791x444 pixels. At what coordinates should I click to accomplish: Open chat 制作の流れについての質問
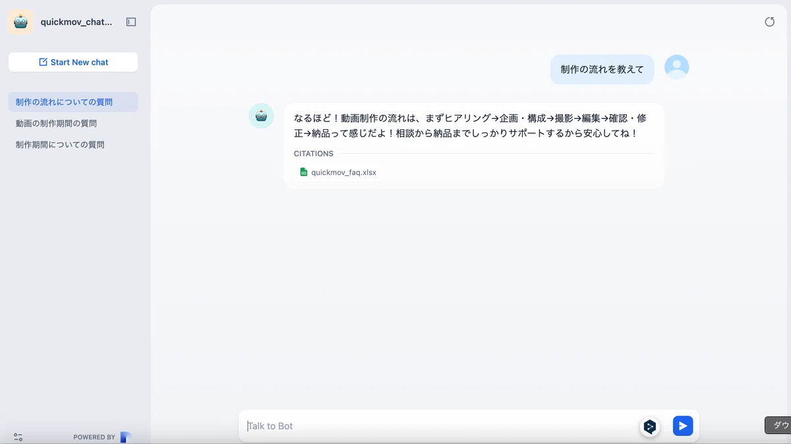coord(73,102)
